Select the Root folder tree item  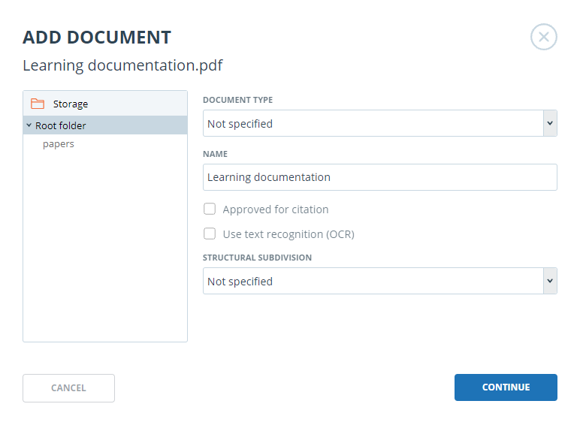click(105, 125)
